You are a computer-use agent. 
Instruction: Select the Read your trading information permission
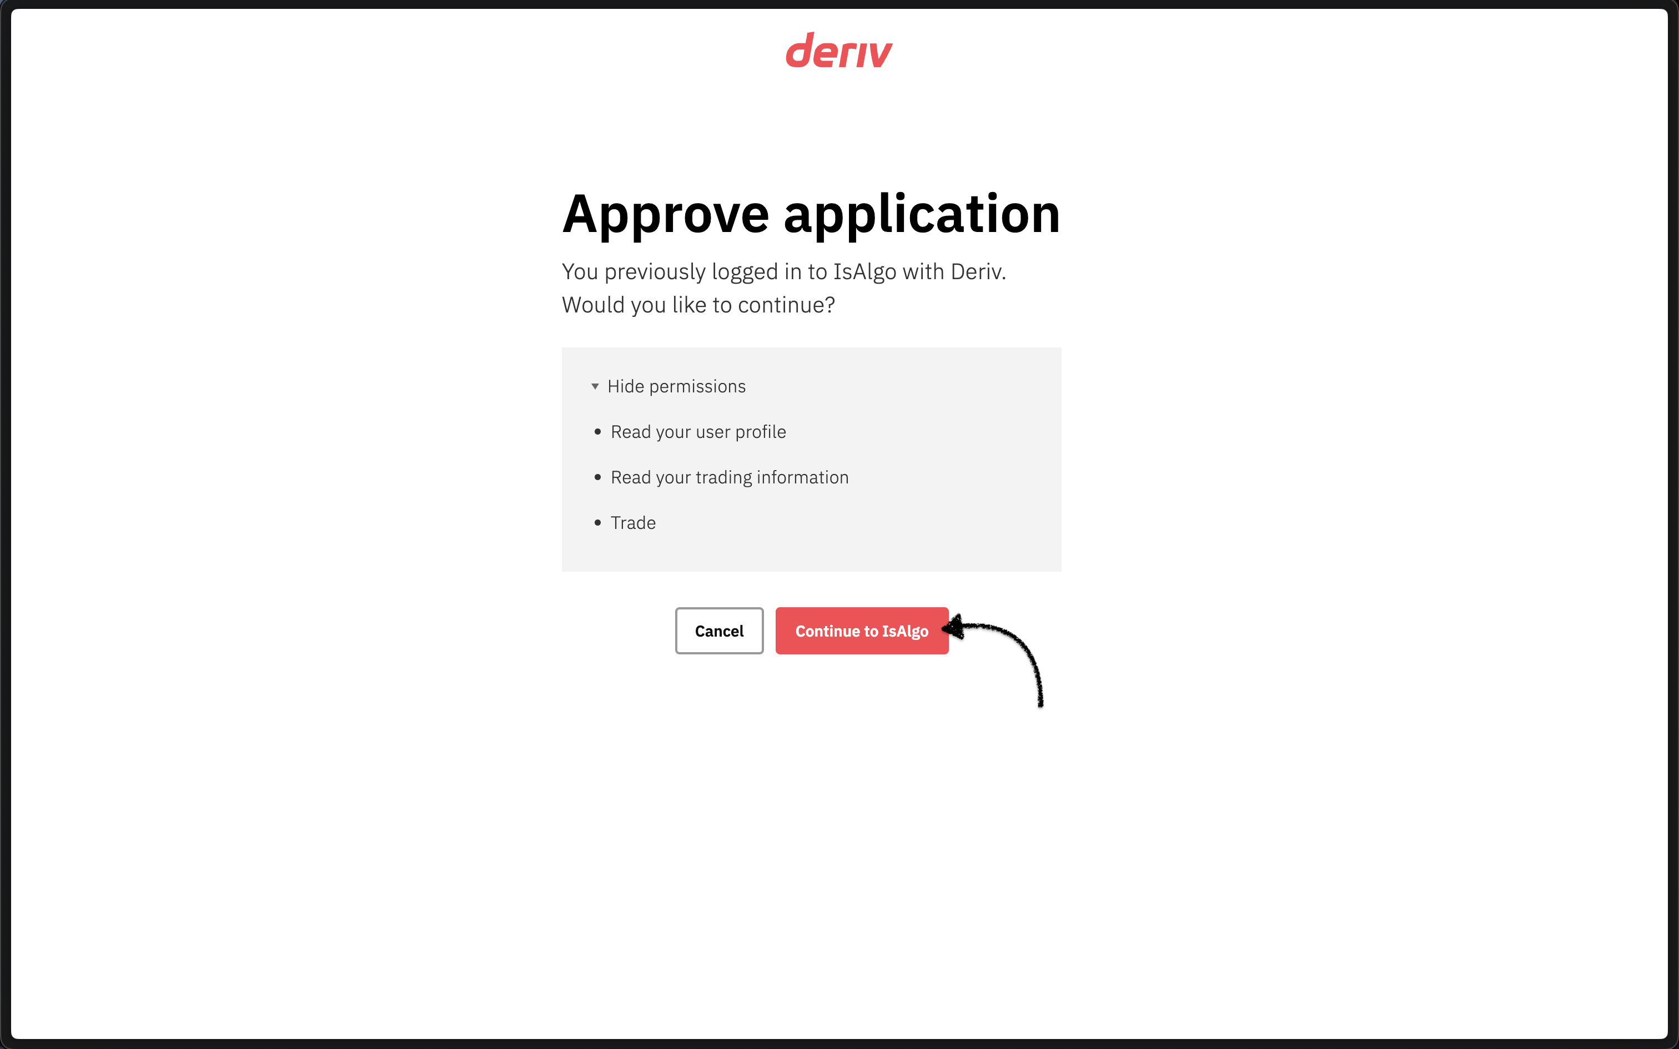pos(729,477)
